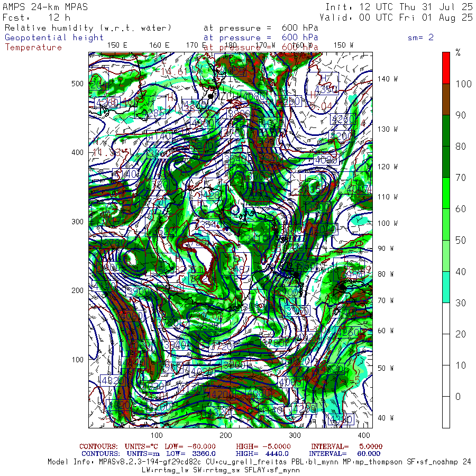Click the "4286" contour label on the map
The height and width of the screenshot is (476, 476).
click(154, 114)
